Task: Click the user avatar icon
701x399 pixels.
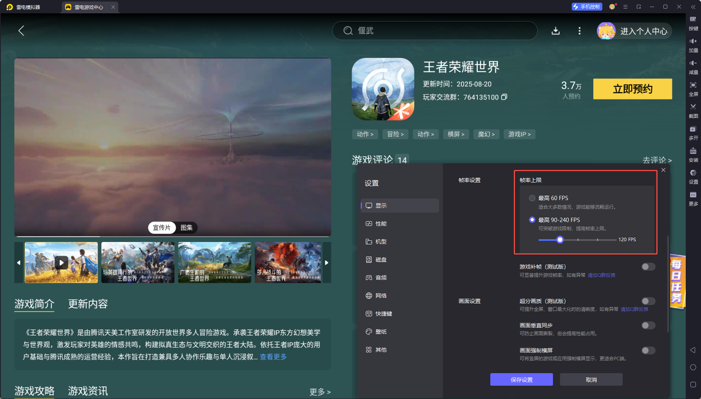Action: [606, 31]
